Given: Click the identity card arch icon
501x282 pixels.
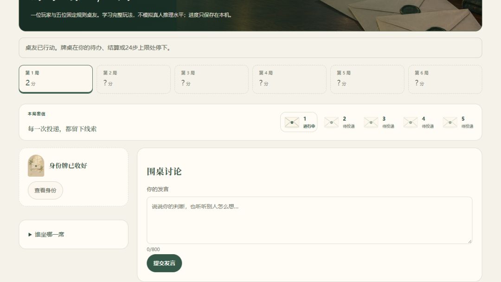Looking at the screenshot, I should click(36, 166).
